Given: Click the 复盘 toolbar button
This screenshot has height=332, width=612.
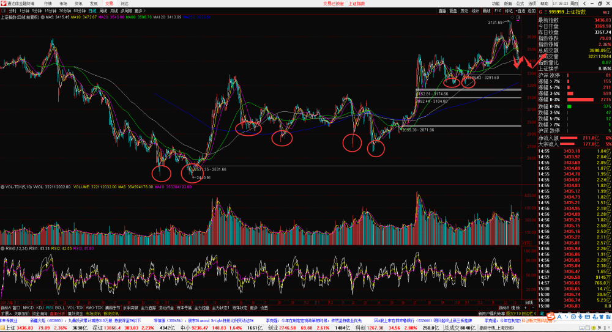Looking at the screenshot, I should pyautogui.click(x=453, y=11).
